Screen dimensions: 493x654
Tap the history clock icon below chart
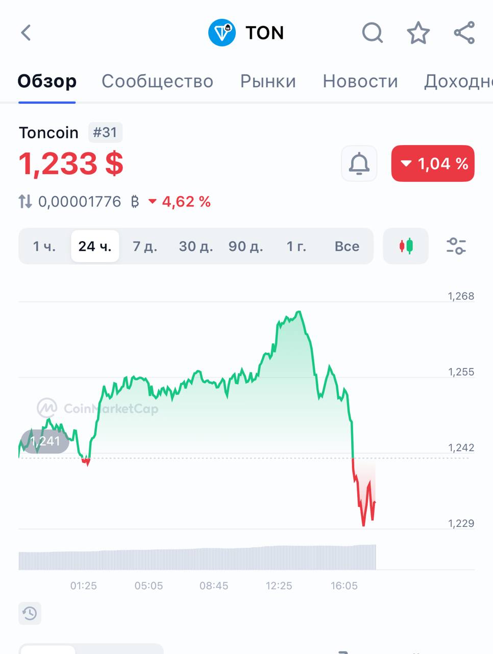point(30,613)
